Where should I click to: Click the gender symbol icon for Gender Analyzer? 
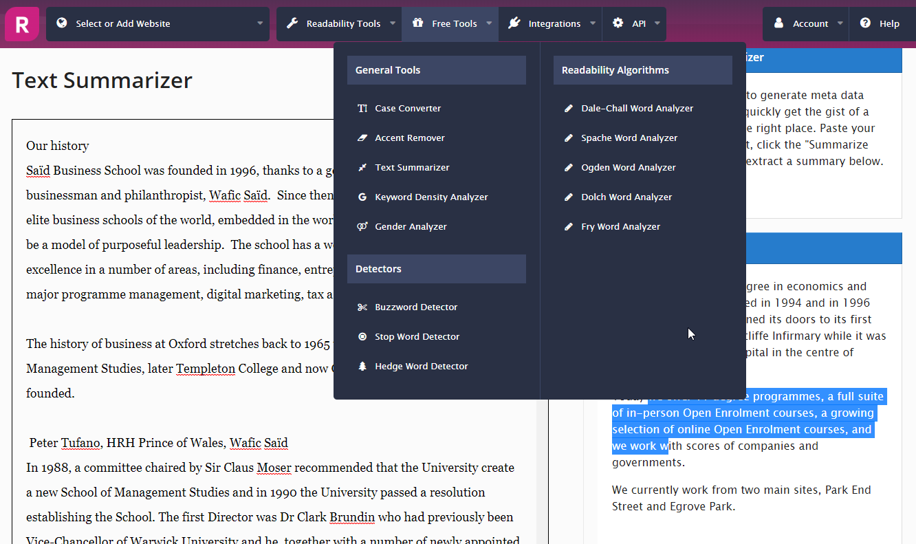click(362, 226)
